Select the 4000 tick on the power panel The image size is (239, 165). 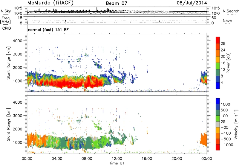pos(18,41)
